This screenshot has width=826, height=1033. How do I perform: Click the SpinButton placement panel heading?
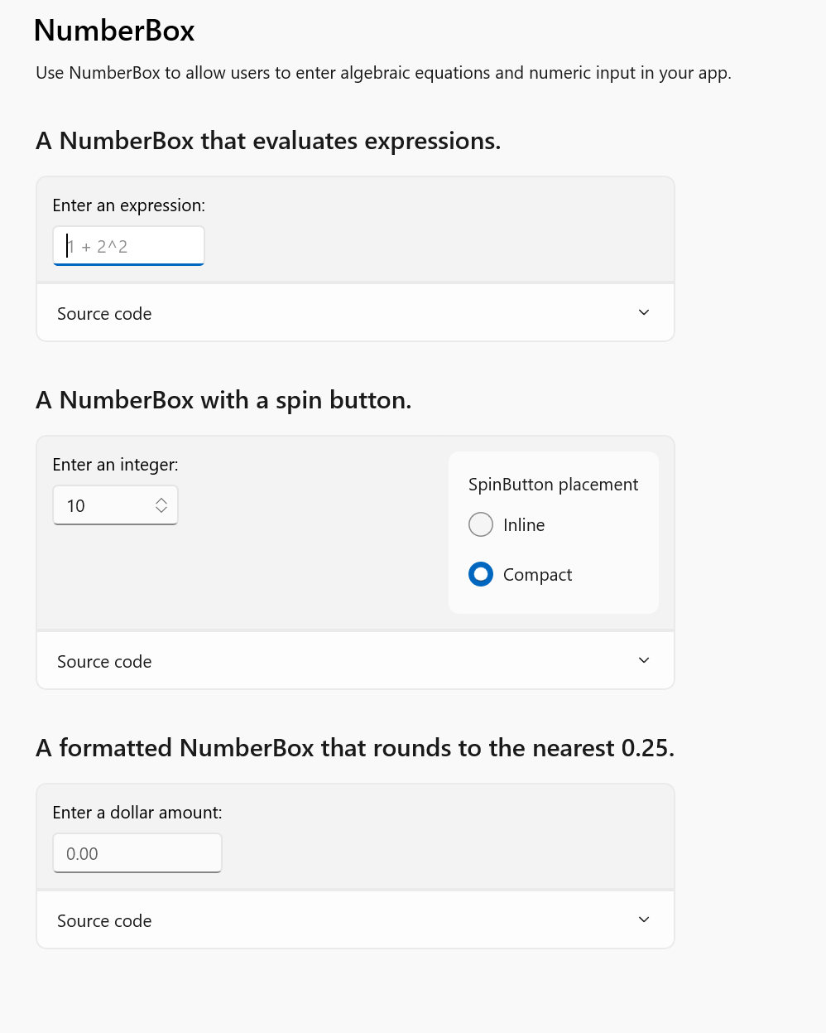(x=553, y=484)
